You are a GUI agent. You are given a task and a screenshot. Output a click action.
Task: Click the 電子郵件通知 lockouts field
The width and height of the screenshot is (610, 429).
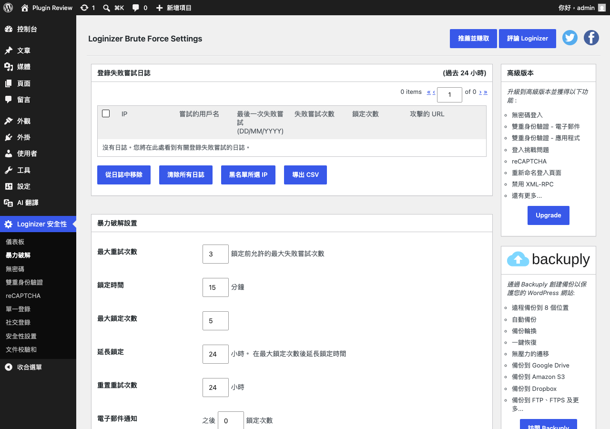tap(231, 420)
